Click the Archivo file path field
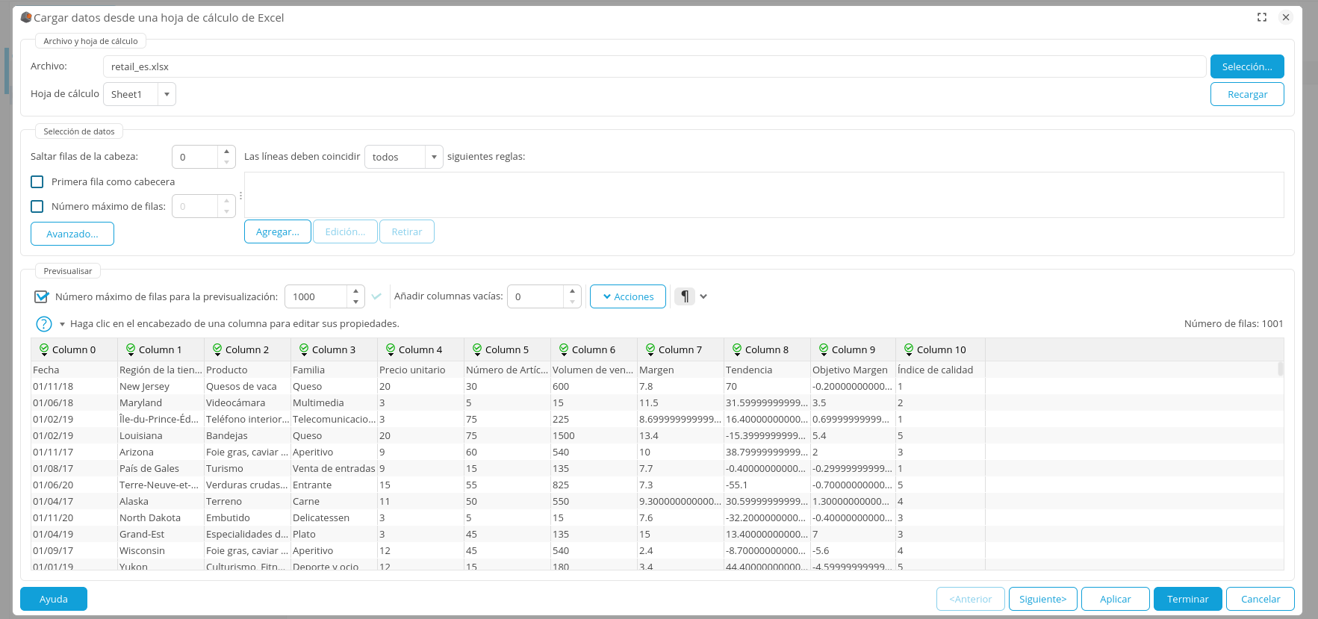This screenshot has height=619, width=1318. click(x=654, y=66)
